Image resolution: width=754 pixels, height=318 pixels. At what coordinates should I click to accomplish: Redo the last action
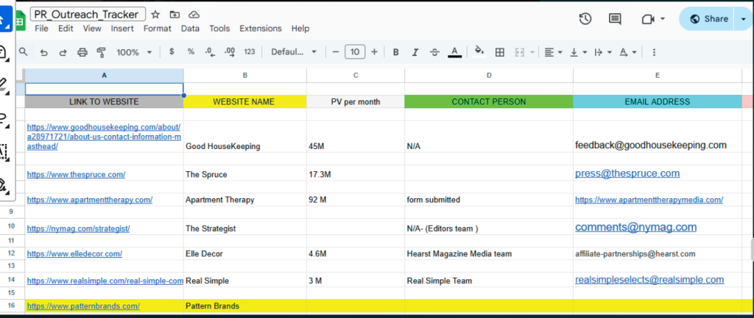click(x=63, y=52)
